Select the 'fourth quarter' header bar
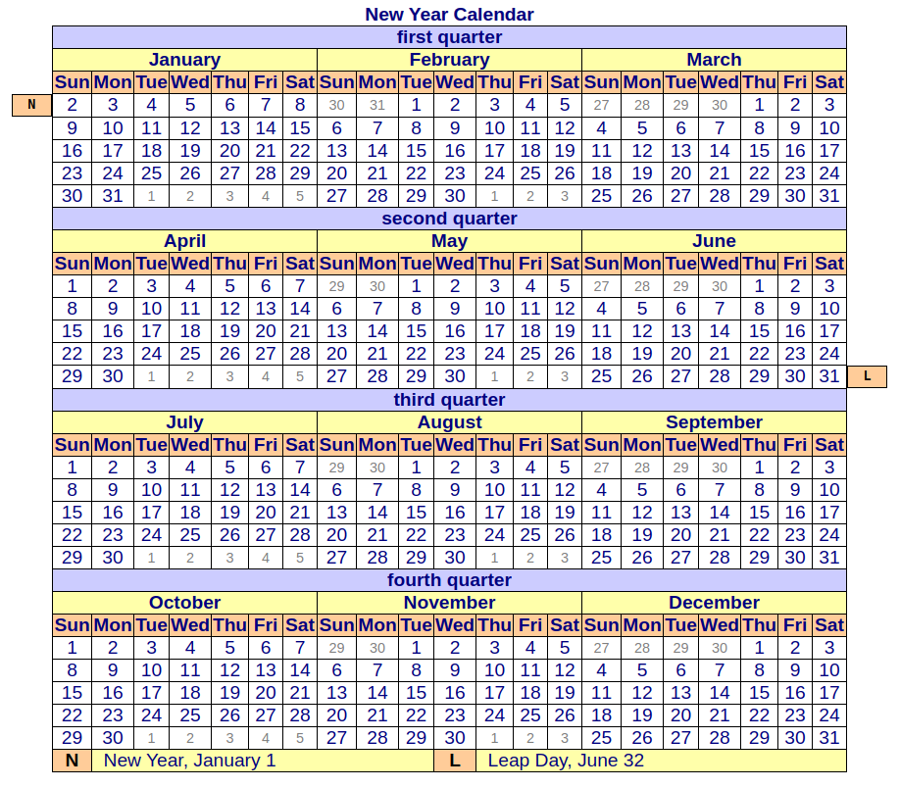The width and height of the screenshot is (900, 788). point(449,580)
